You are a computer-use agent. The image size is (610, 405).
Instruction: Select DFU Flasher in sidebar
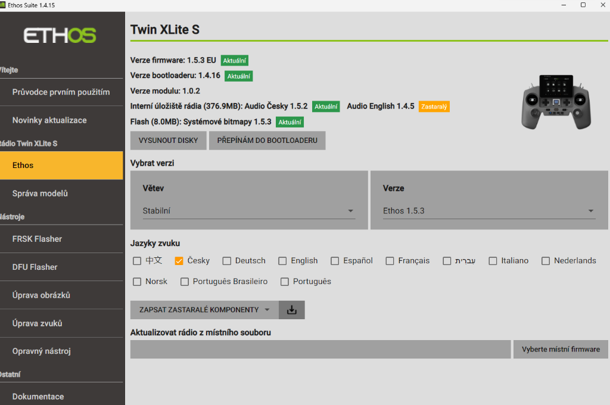(35, 267)
